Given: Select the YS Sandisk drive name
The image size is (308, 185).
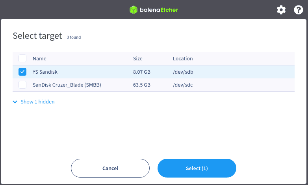Looking at the screenshot, I should click(x=45, y=72).
